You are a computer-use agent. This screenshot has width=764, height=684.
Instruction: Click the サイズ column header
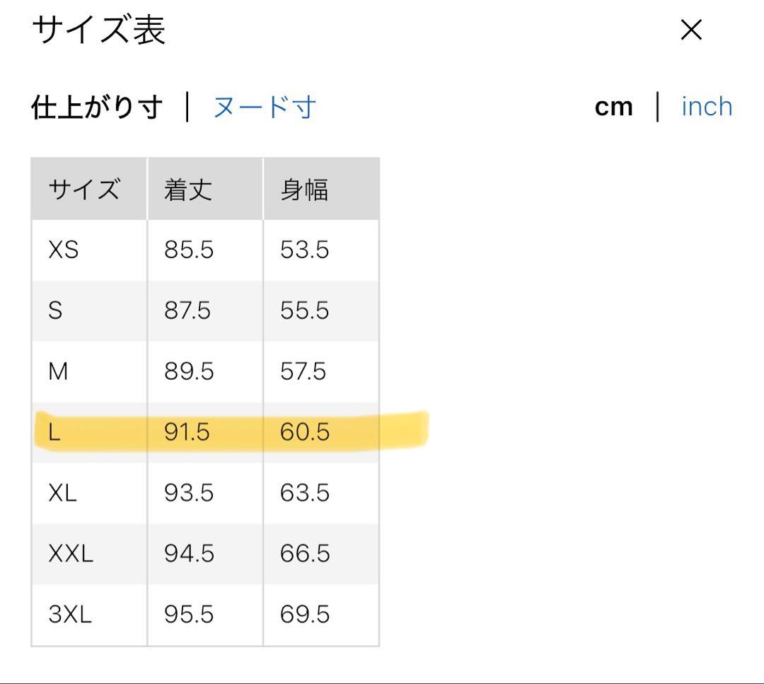coord(84,187)
